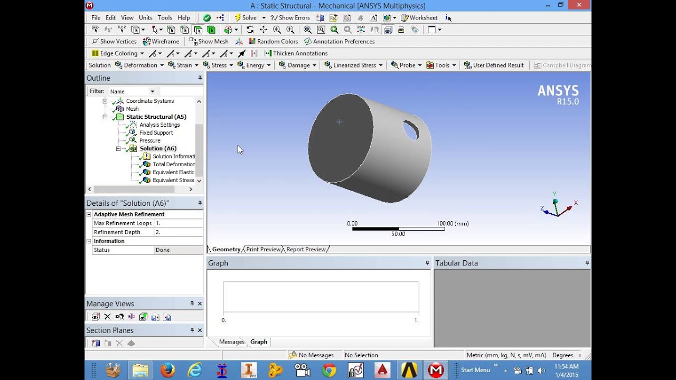The height and width of the screenshot is (380, 676).
Task: Open Google Chrome from the taskbar
Action: (329, 370)
